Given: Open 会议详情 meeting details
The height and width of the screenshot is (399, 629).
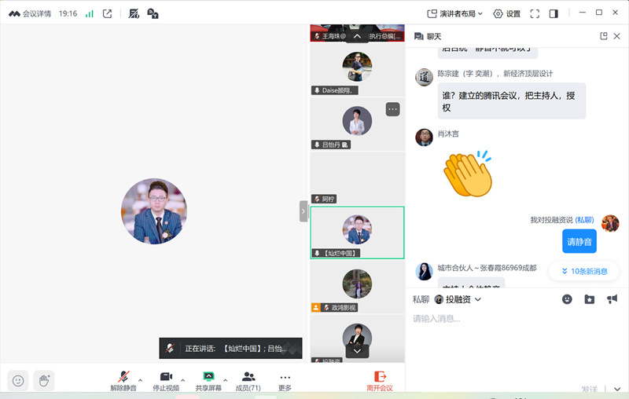Looking at the screenshot, I should click(31, 13).
